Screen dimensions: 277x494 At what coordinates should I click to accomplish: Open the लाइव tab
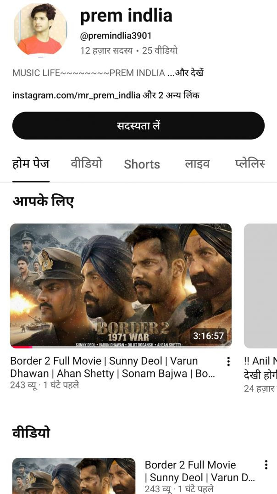click(x=197, y=164)
